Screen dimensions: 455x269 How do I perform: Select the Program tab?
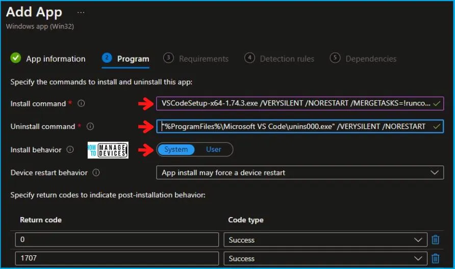pyautogui.click(x=125, y=59)
